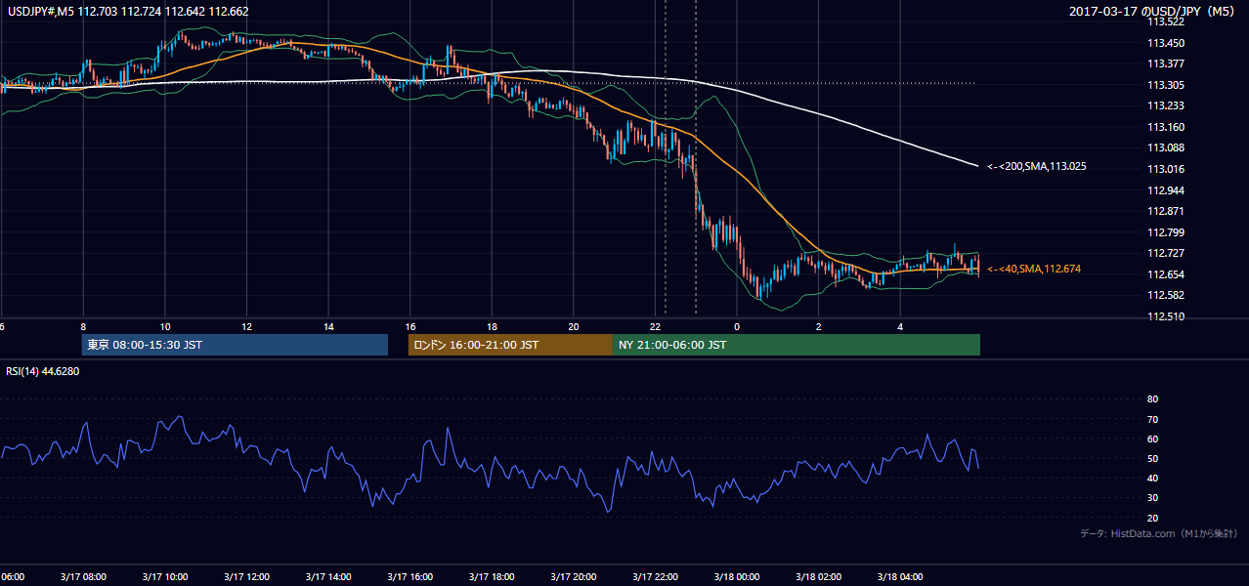Click the 200 SMA label 113.025

1037,167
